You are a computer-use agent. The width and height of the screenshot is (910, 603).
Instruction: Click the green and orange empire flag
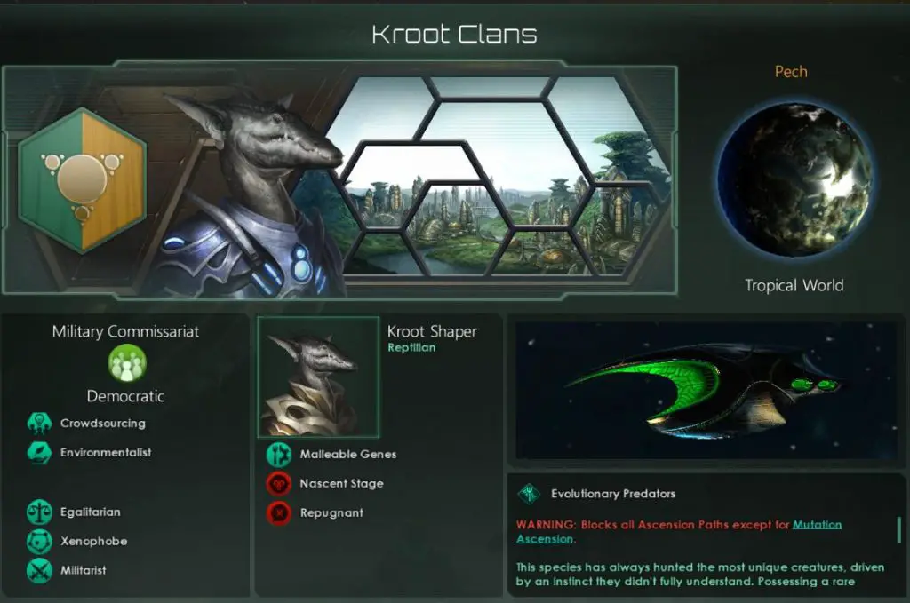tap(82, 180)
